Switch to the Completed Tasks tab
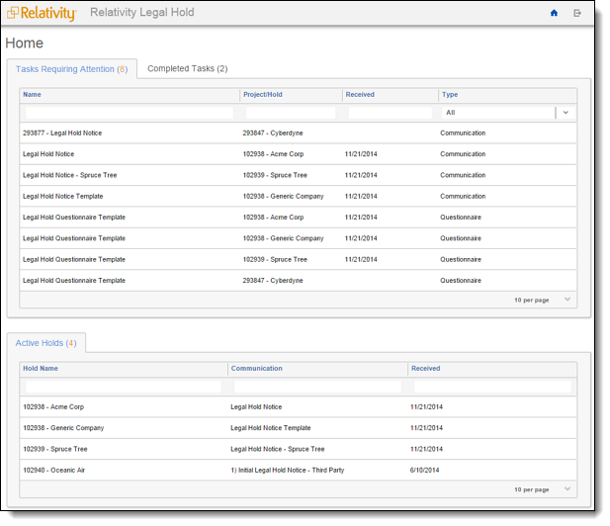Viewport: 610px width, 526px height. [x=187, y=69]
